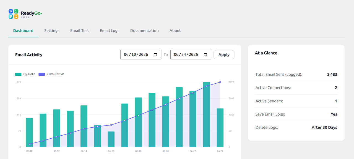Click the Active Senders label

(269, 101)
